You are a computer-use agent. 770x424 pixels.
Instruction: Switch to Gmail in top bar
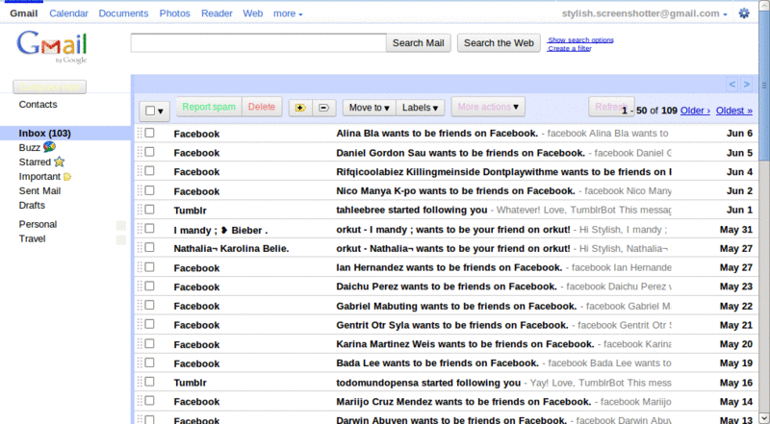click(x=23, y=13)
